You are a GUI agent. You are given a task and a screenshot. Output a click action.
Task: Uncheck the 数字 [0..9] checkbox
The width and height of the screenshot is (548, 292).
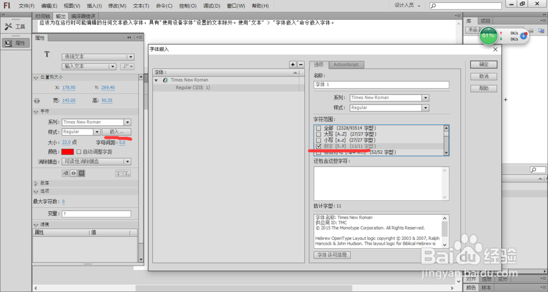tap(318, 146)
